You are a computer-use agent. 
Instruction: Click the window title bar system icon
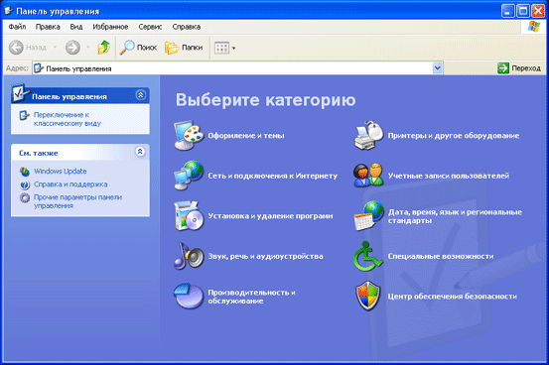coord(9,11)
